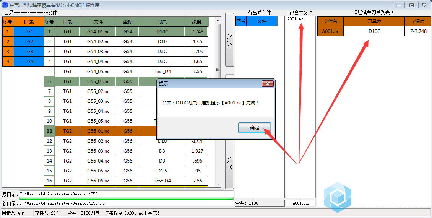Viewport: 432px width, 218px height.
Task: Select the G55_04.nc file cell
Action: tap(98, 111)
